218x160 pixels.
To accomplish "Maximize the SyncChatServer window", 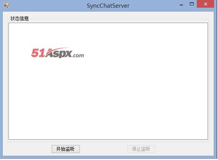I will coord(192,4).
